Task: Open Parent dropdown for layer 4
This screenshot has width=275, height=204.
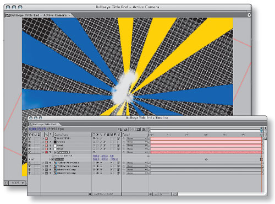Action: coord(137,149)
